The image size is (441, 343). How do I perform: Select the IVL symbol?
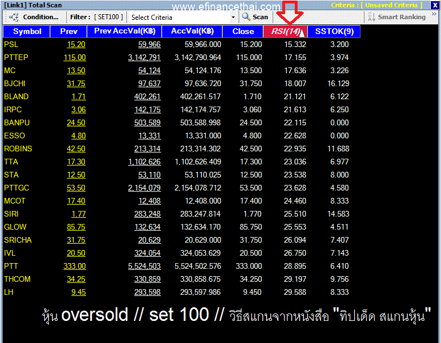[10, 253]
